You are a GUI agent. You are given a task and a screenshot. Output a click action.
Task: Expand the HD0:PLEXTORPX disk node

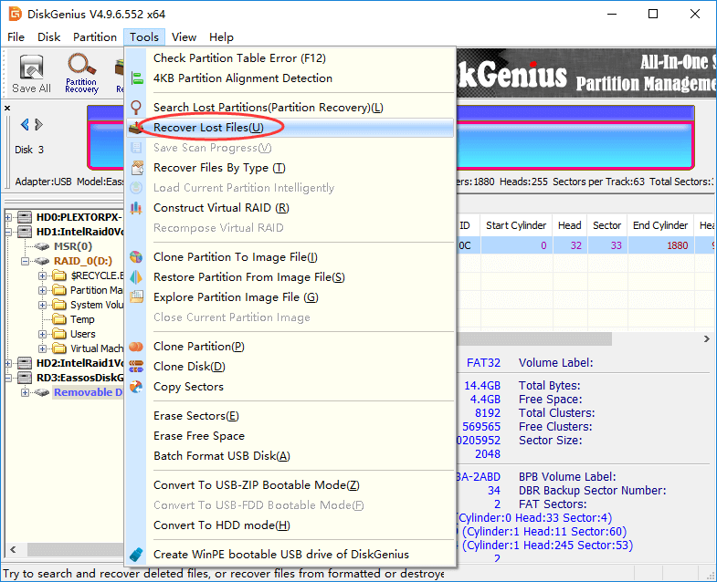9,217
